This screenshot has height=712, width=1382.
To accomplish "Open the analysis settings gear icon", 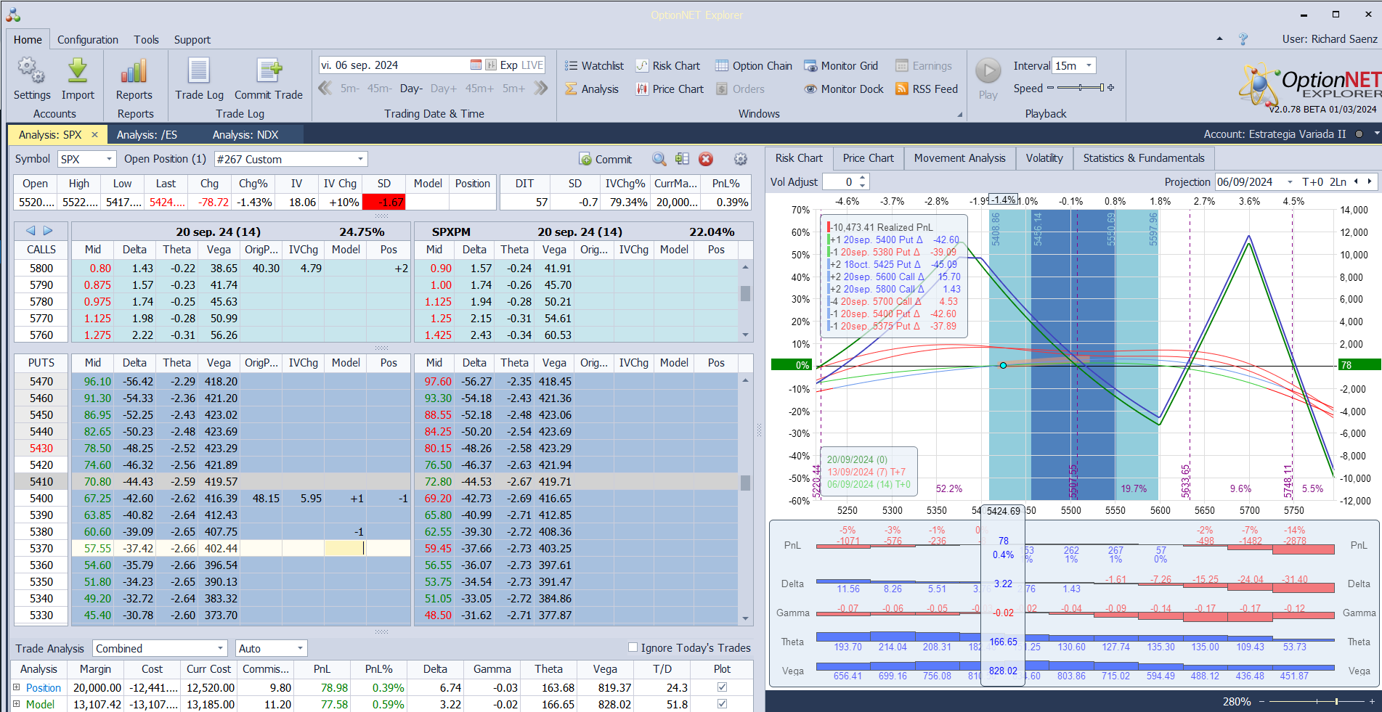I will [x=740, y=159].
